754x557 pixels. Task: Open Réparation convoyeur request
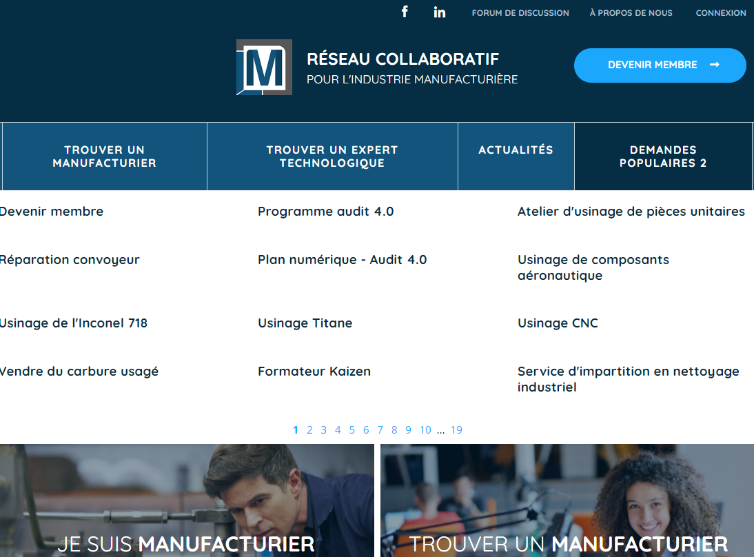(x=69, y=260)
